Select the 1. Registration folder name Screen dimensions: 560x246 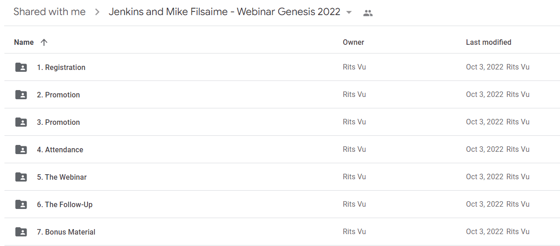(61, 67)
